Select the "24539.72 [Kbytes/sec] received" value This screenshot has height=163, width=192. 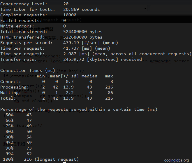[x=103, y=59]
